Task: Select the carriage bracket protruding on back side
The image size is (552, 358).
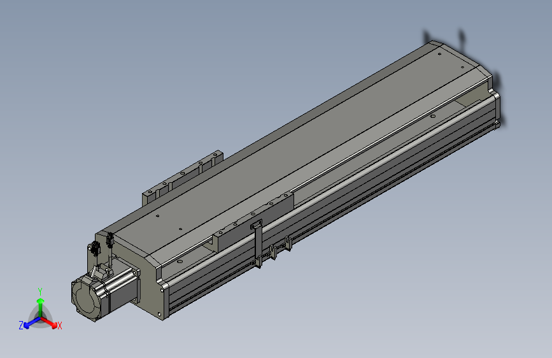Action: point(182,178)
